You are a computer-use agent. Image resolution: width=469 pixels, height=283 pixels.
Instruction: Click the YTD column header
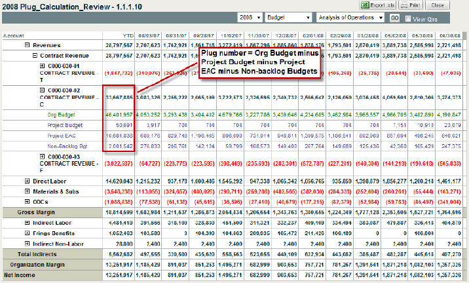128,35
